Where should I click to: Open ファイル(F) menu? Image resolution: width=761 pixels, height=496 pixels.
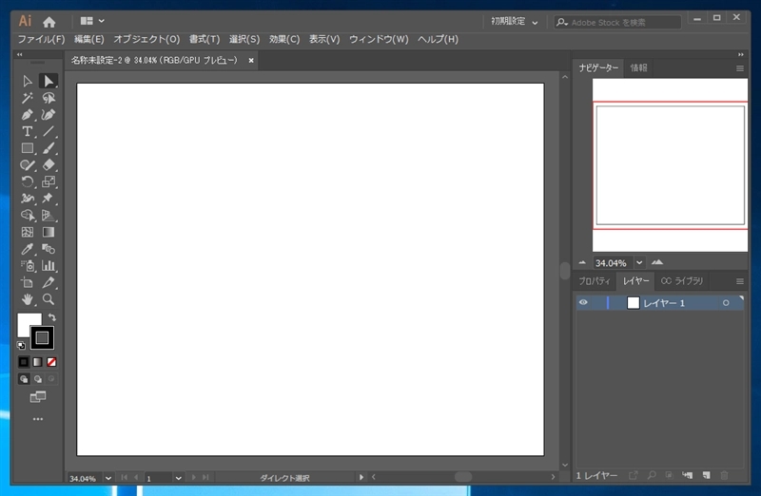point(41,39)
